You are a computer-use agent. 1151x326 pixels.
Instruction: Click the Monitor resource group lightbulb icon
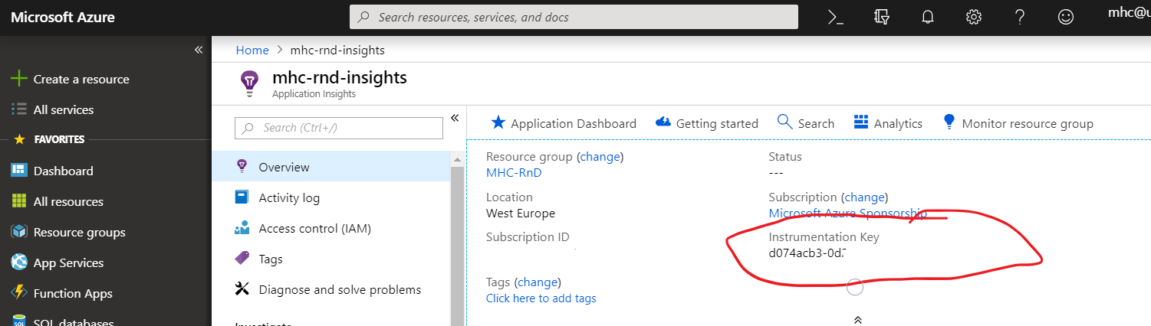[949, 122]
